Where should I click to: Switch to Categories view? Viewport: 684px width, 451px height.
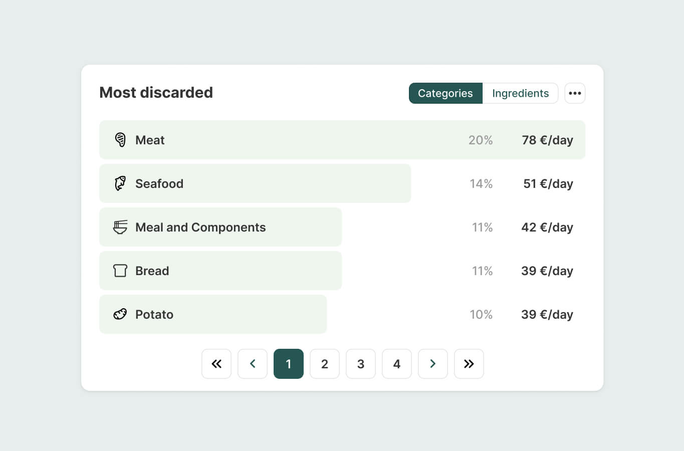coord(445,93)
